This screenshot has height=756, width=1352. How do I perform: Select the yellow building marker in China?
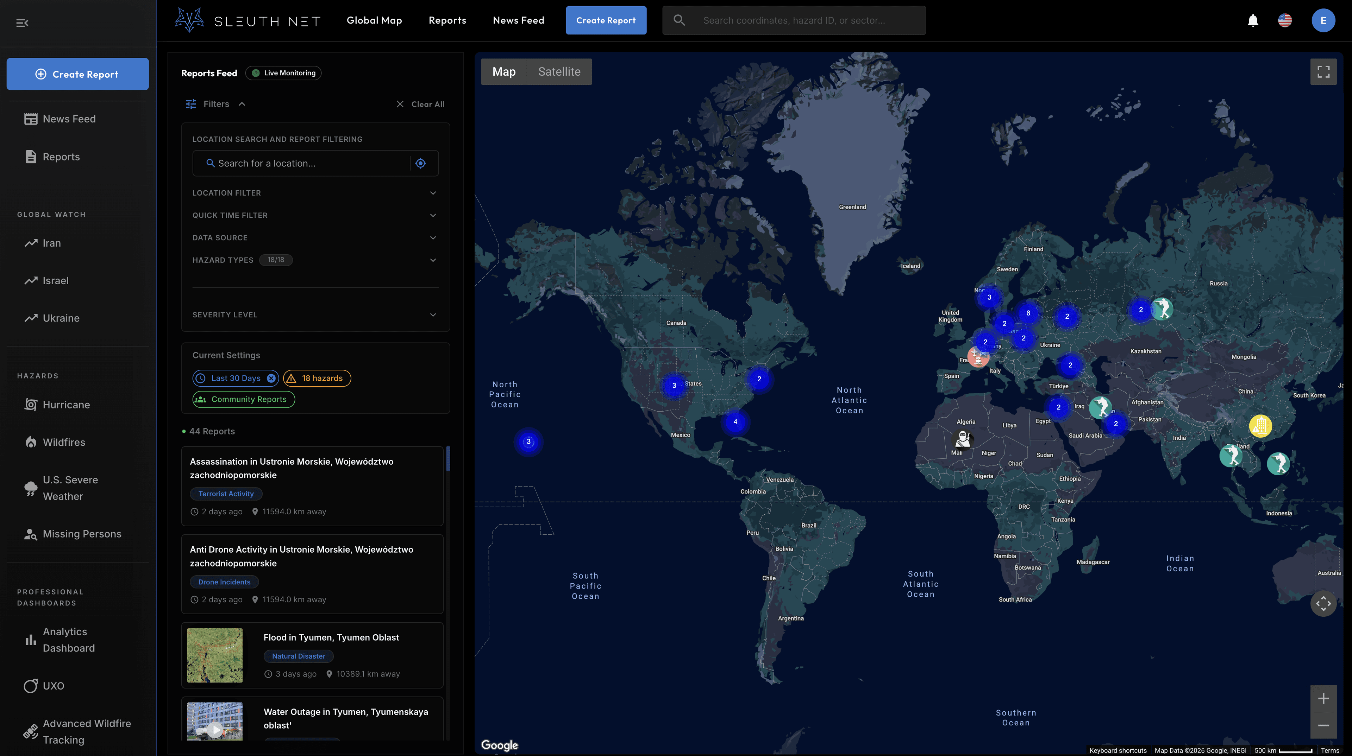click(1260, 426)
